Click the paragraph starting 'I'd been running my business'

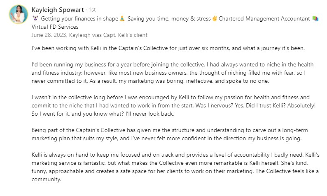tap(173, 73)
